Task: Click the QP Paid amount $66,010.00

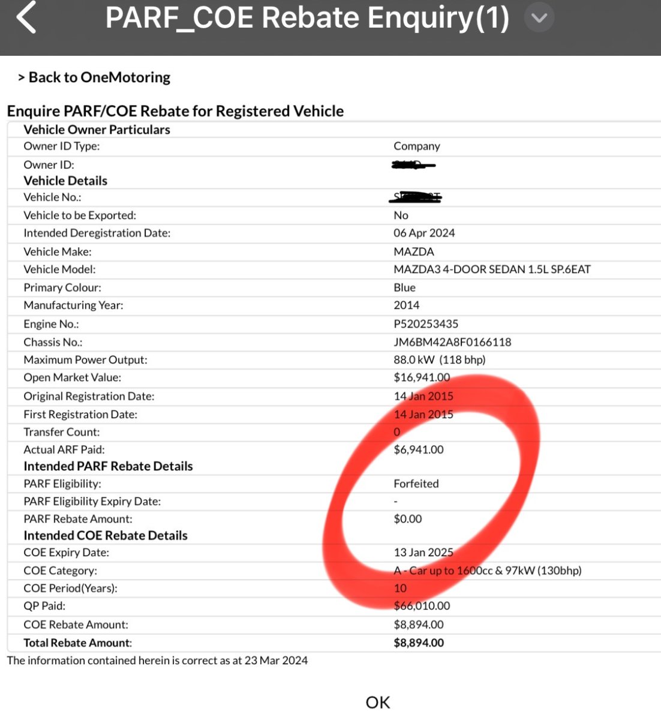Action: click(x=422, y=606)
